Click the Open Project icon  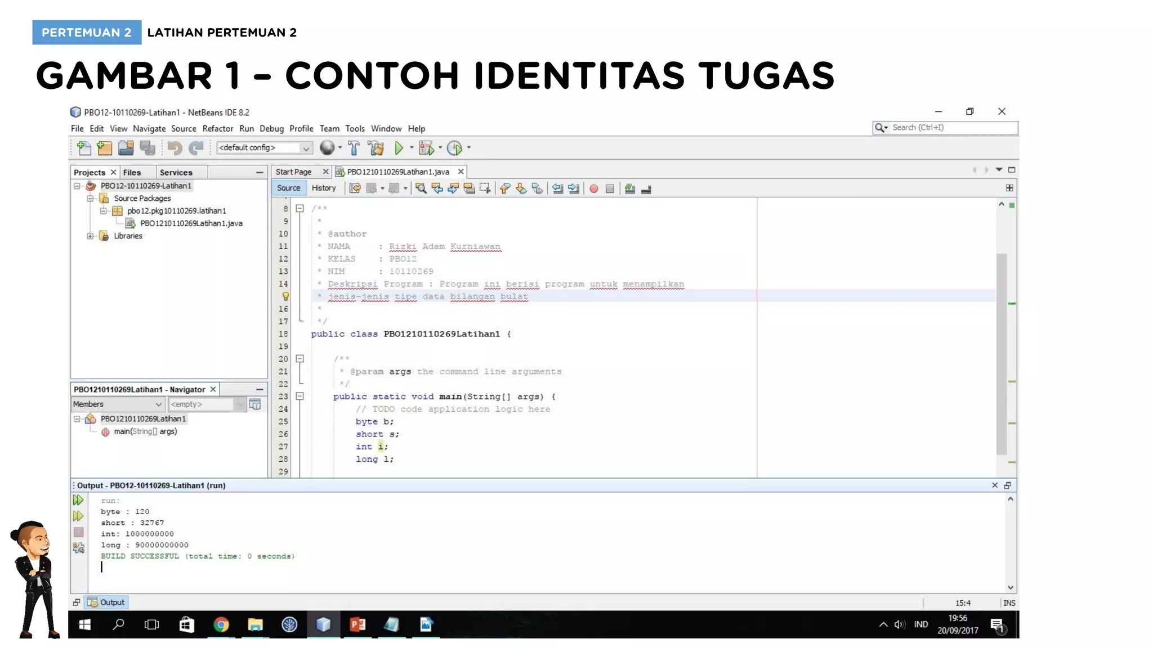[x=126, y=148]
